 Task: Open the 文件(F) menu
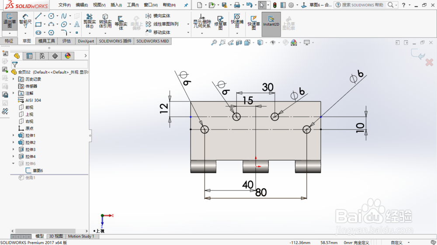(64, 5)
